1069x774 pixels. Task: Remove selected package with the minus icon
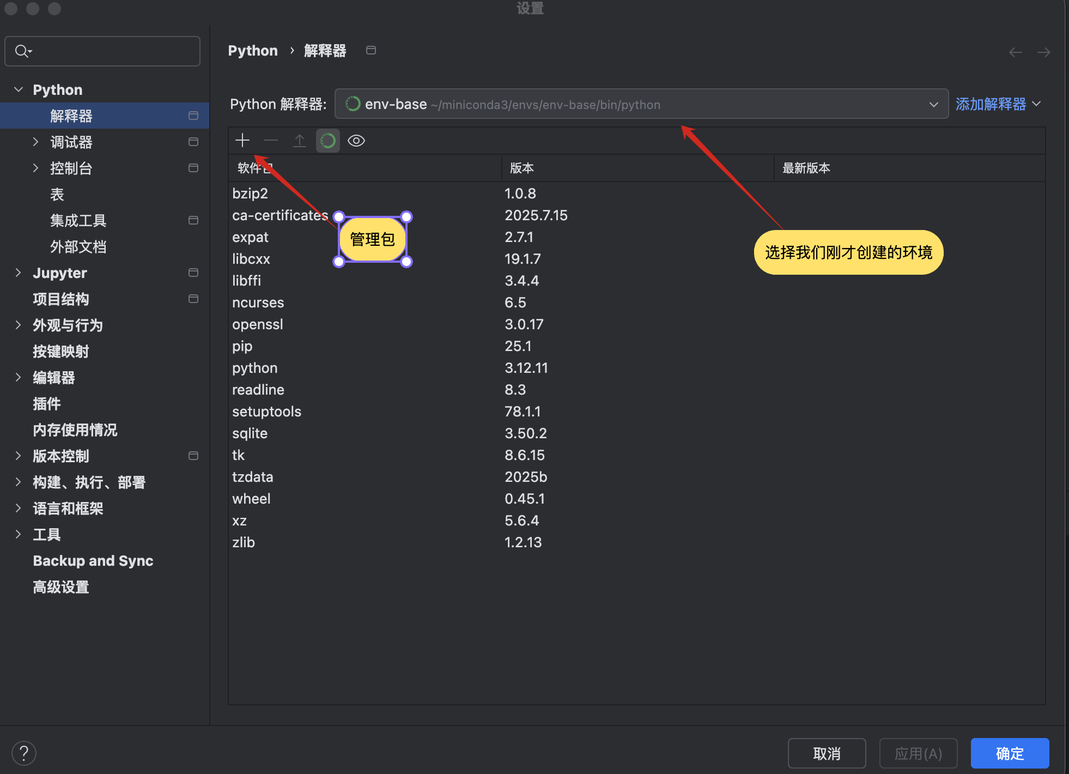point(271,140)
